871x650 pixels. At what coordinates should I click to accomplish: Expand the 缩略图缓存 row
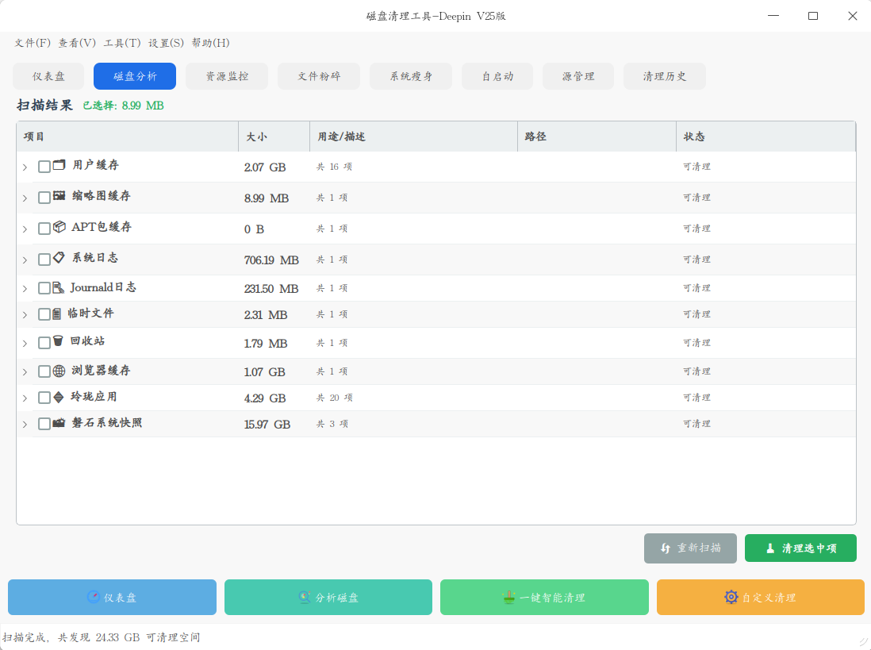coord(25,198)
